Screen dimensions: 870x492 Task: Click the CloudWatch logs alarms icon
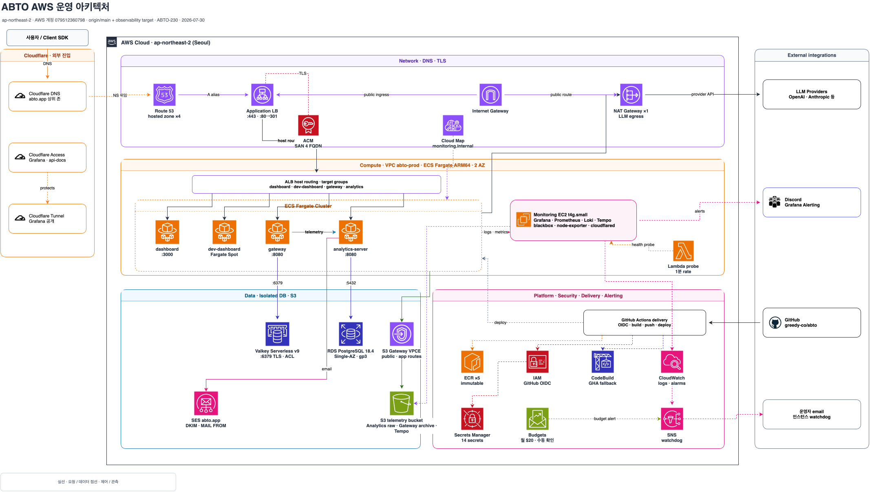(672, 362)
